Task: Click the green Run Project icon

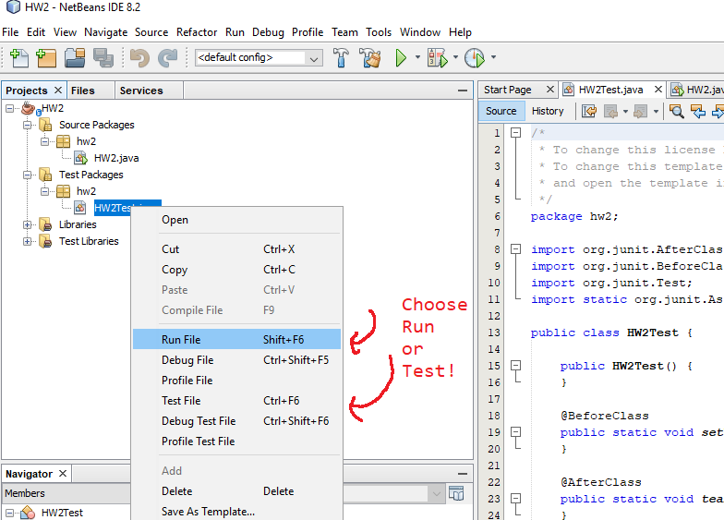Action: (x=401, y=57)
